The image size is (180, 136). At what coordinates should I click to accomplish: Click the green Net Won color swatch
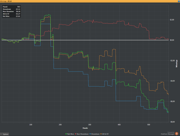point(66,134)
